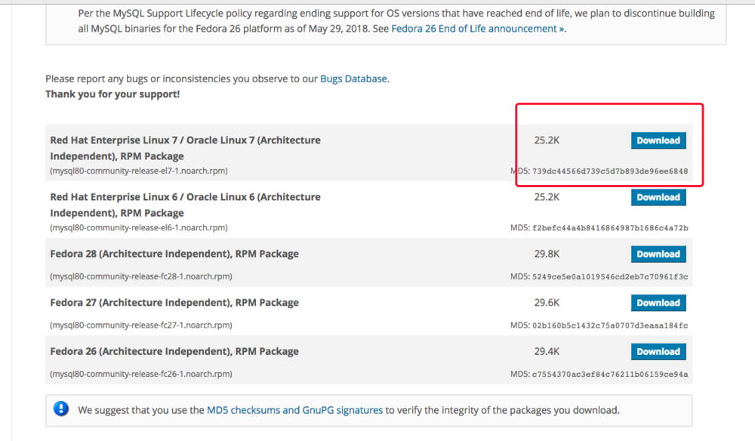This screenshot has height=441, width=755.
Task: Click the 29.6K file size value
Action: click(547, 302)
